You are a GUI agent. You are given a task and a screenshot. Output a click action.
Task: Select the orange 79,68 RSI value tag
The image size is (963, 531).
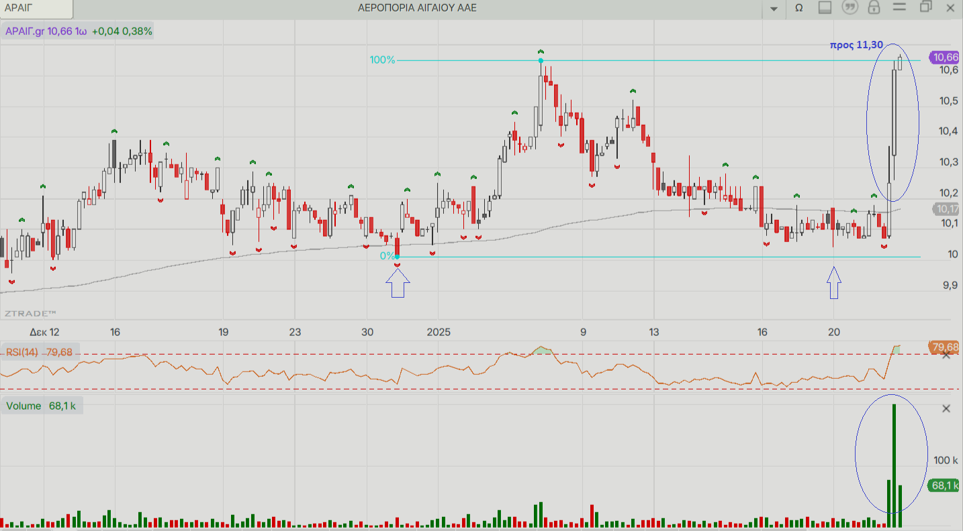click(945, 347)
